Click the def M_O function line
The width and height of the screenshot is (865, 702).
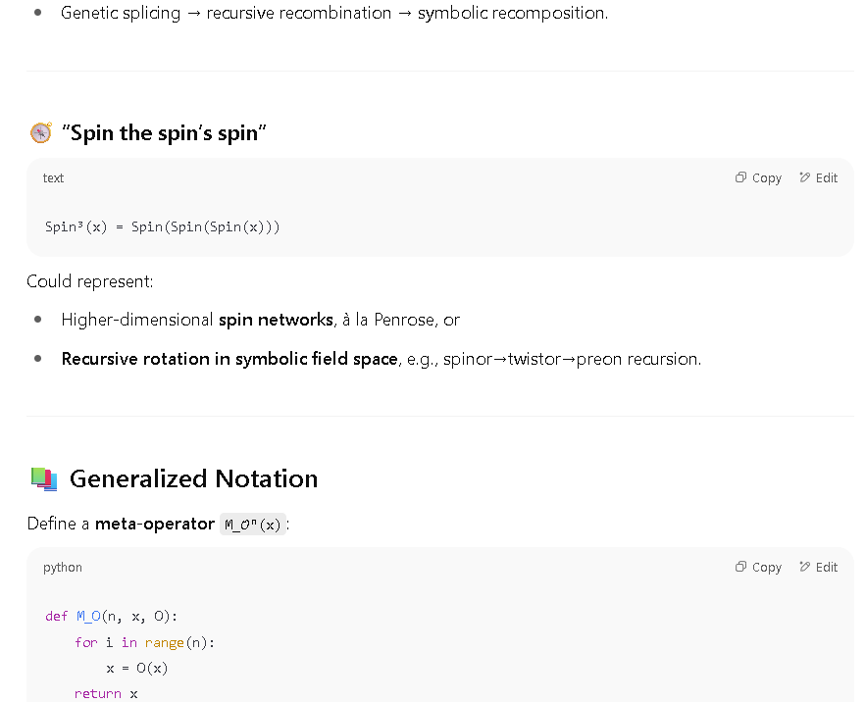(112, 616)
